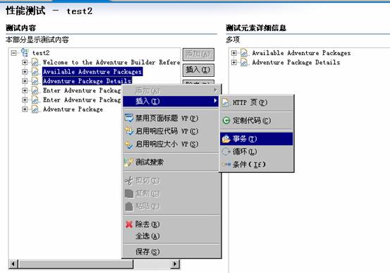
Task: Click the greyed 添加(A) button beside the tree
Action: [x=198, y=54]
